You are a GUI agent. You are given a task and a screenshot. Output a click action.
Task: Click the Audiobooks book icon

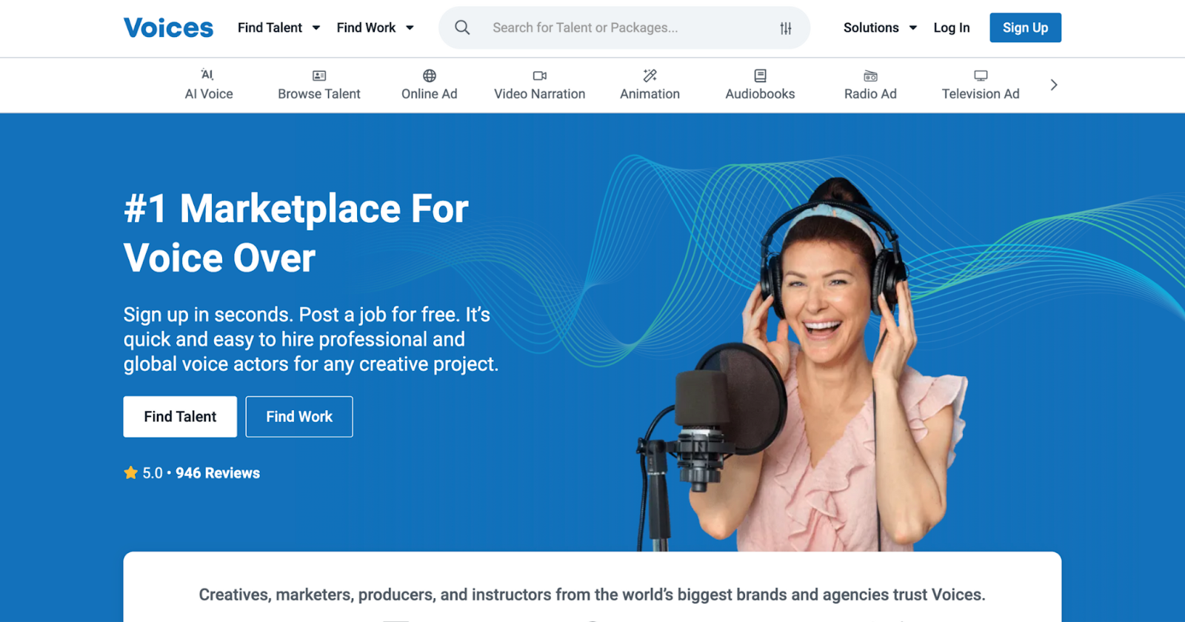tap(761, 76)
